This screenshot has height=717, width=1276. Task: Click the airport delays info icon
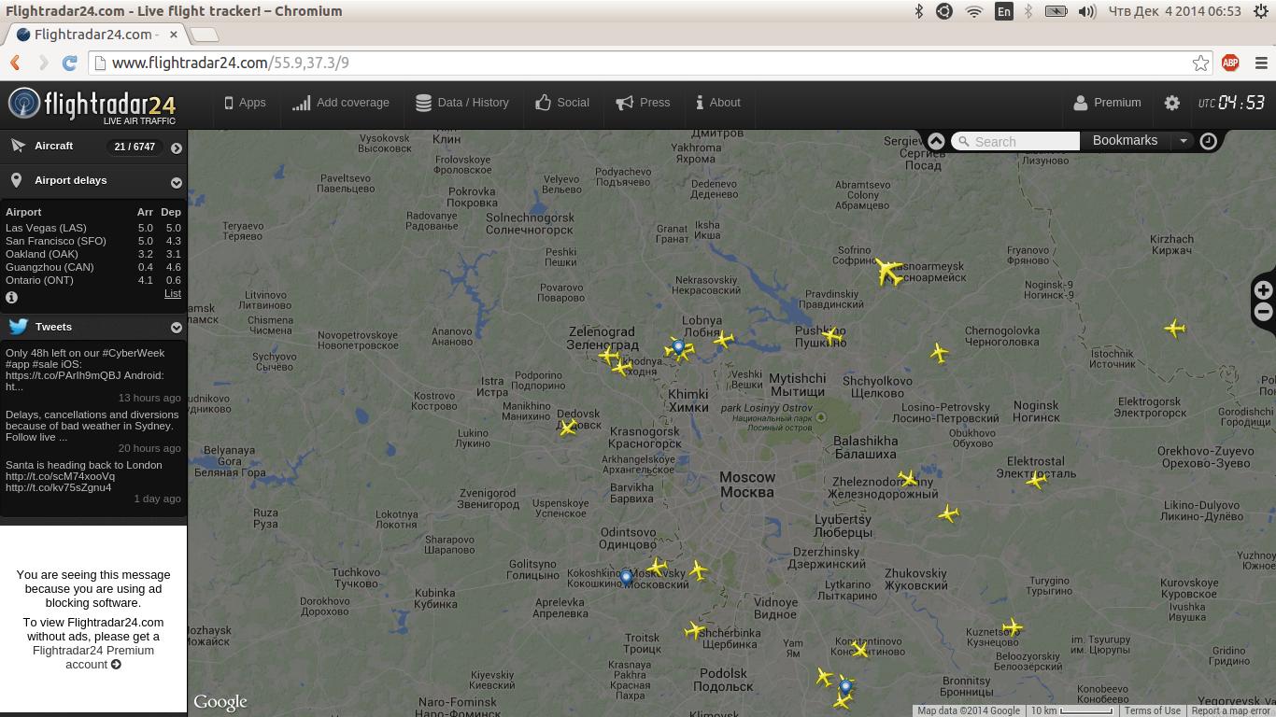click(12, 297)
